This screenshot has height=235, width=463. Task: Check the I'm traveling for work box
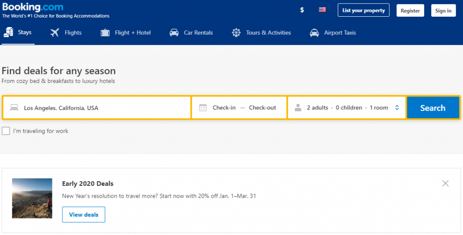pos(6,131)
